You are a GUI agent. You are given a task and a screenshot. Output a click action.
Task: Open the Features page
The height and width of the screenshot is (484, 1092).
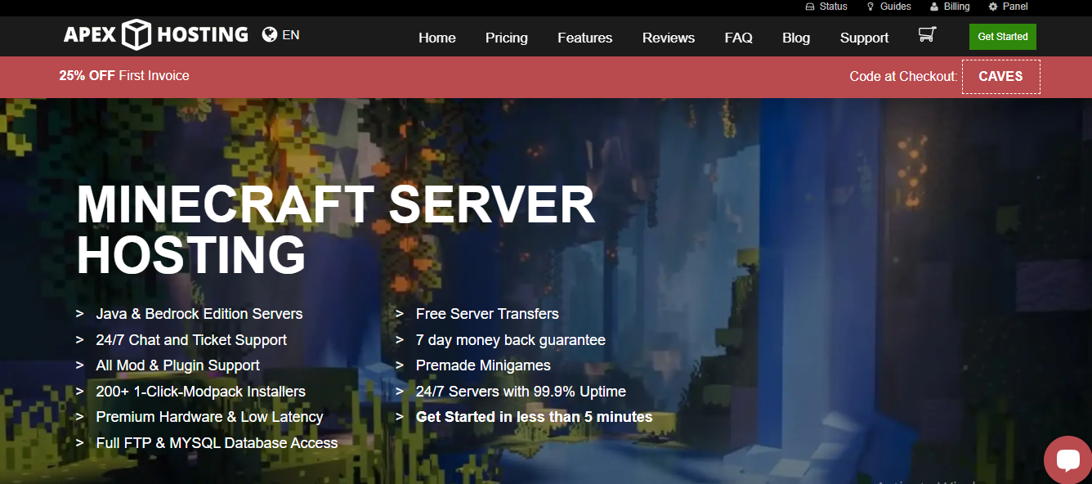tap(584, 38)
